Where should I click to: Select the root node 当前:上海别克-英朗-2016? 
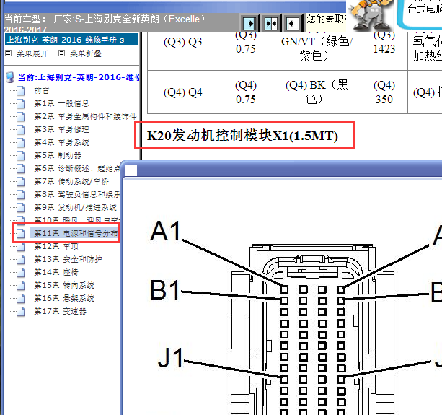pyautogui.click(x=79, y=77)
